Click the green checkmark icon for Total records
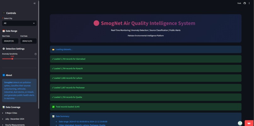Screen dimensions: 254x126 coord(53,107)
